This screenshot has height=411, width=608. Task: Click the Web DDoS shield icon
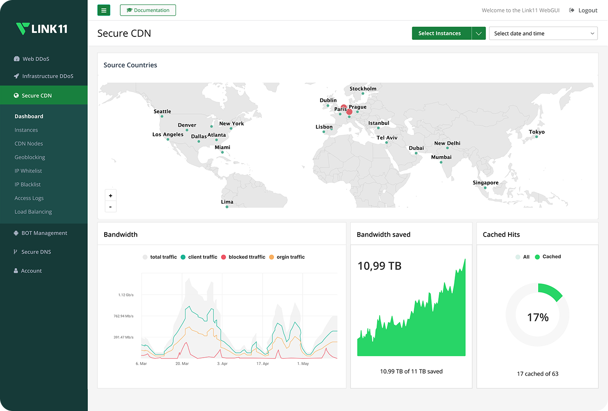point(17,59)
